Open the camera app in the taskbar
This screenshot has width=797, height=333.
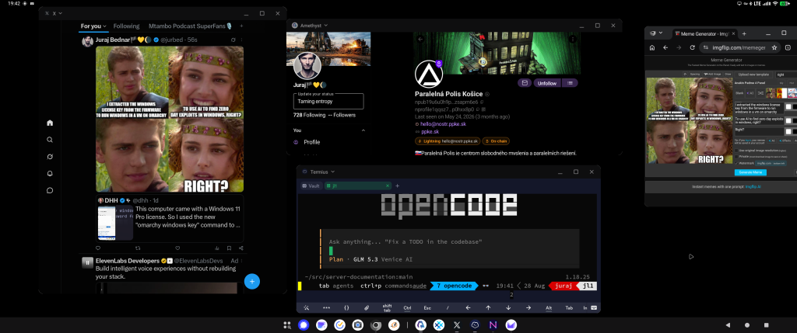358,325
